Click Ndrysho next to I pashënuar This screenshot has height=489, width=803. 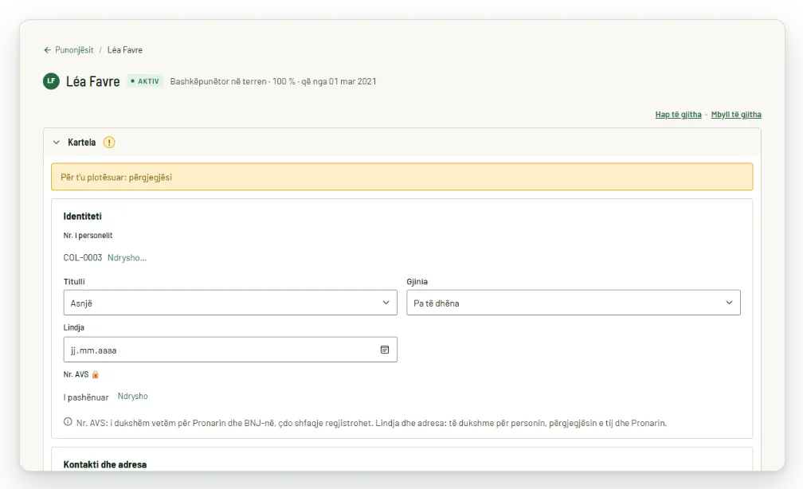pos(132,397)
